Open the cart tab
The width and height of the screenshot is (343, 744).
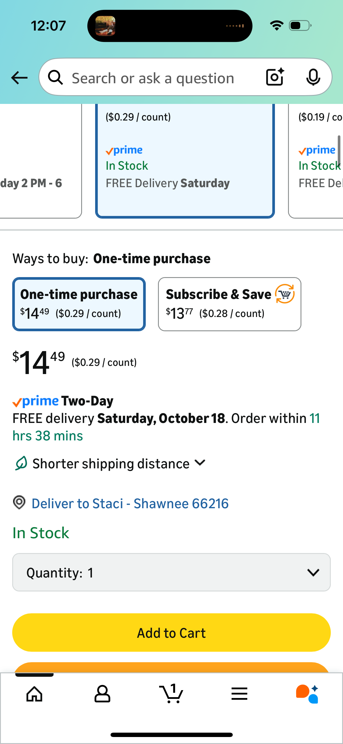(x=171, y=694)
